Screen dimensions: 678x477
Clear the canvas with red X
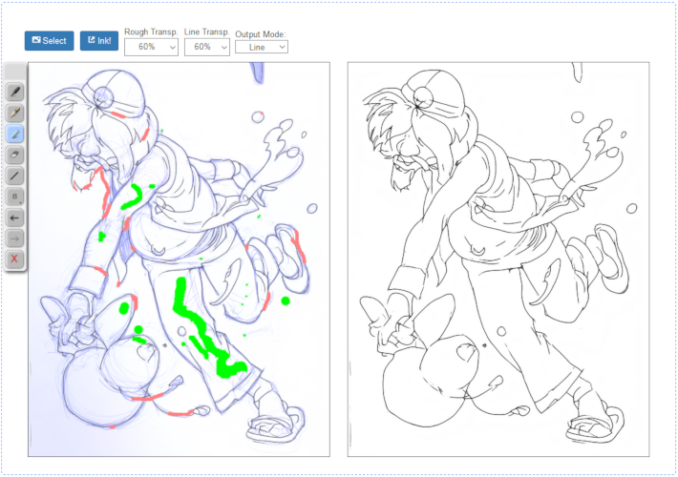pyautogui.click(x=14, y=259)
